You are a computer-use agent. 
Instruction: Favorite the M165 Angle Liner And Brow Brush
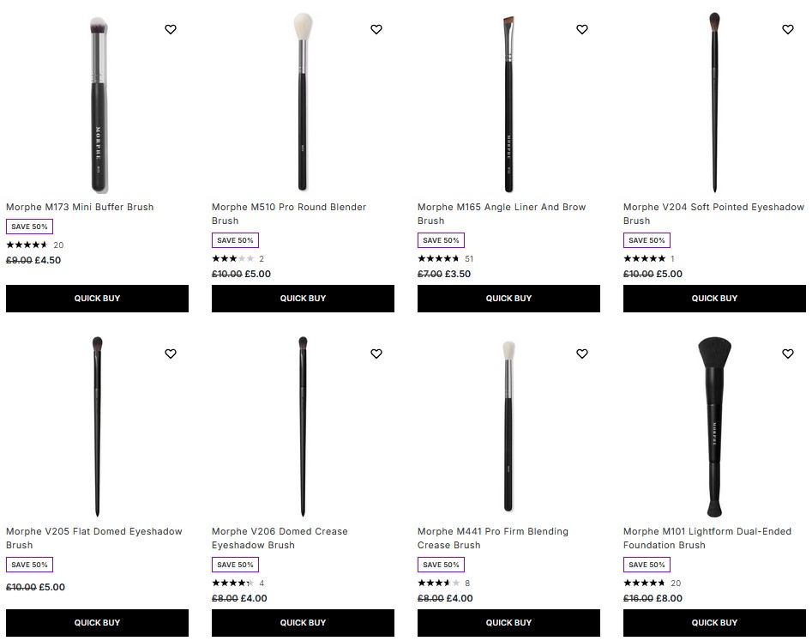coord(581,28)
